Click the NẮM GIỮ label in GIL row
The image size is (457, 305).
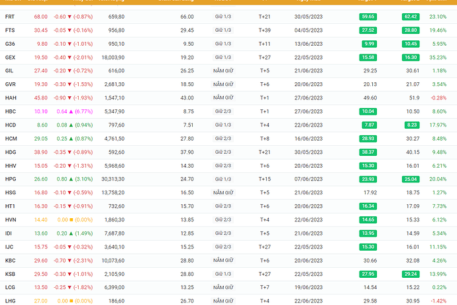223,71
